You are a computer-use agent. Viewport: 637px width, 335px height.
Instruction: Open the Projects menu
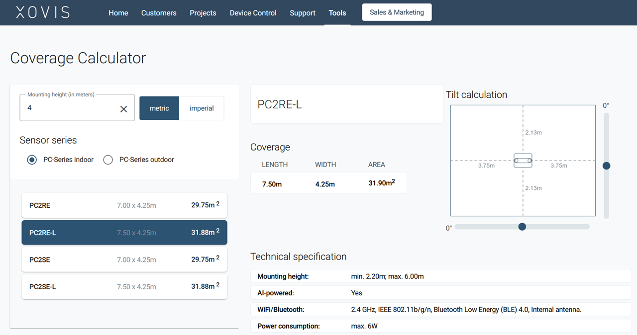[x=203, y=13]
